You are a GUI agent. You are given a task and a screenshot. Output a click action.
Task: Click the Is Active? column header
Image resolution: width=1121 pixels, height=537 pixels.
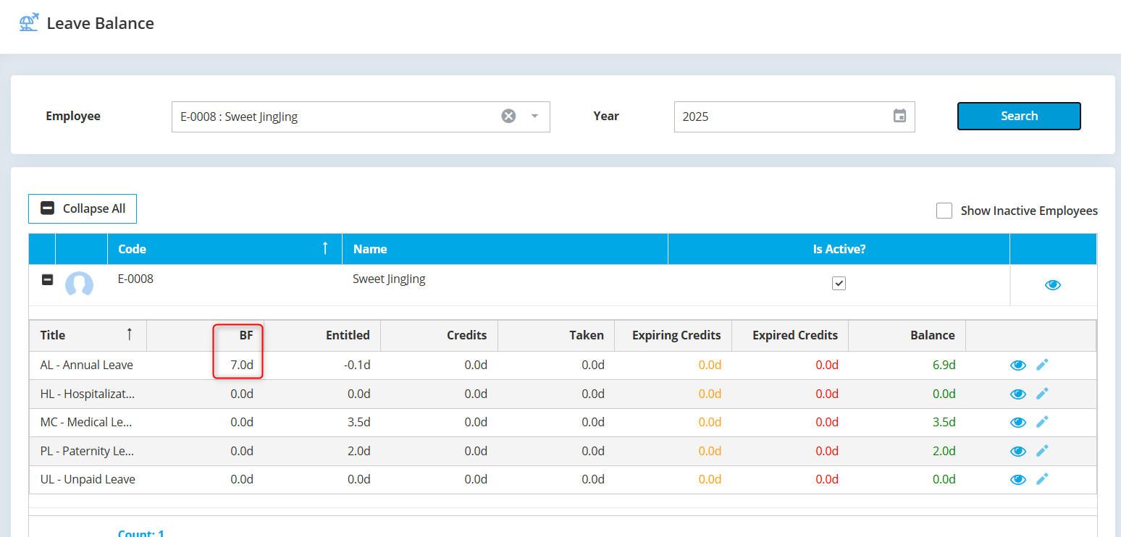(839, 249)
